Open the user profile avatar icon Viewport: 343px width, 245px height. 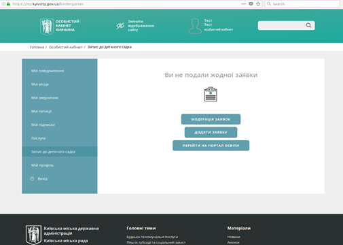[195, 26]
